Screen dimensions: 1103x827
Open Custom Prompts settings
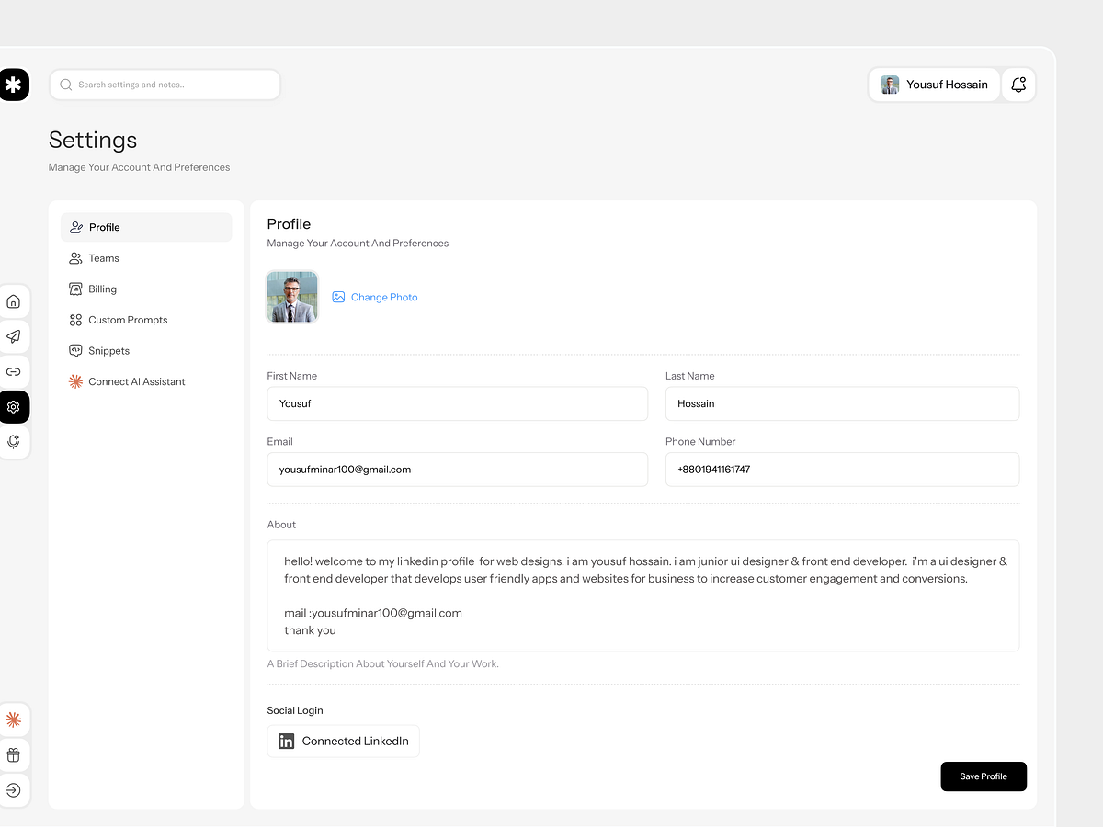[x=146, y=320]
